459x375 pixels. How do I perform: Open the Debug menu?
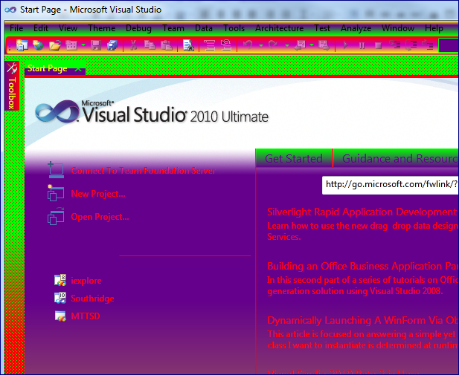[138, 28]
